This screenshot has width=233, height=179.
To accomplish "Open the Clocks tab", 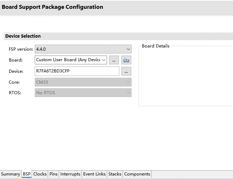I will [x=40, y=174].
